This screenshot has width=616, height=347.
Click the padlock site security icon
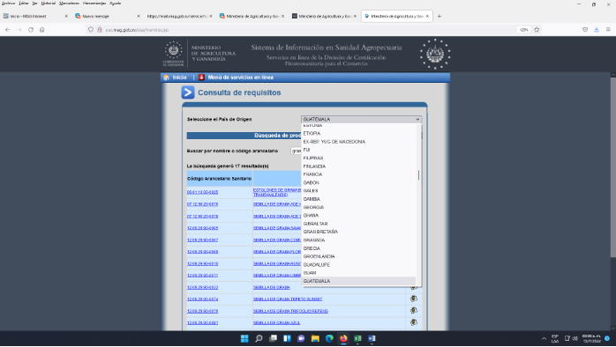(x=100, y=30)
